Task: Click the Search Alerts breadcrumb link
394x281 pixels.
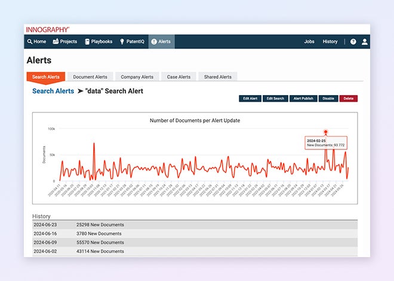Action: [x=53, y=91]
